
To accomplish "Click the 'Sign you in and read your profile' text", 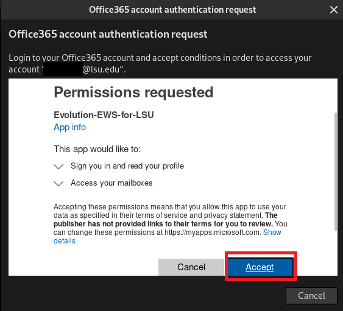I will 127,166.
